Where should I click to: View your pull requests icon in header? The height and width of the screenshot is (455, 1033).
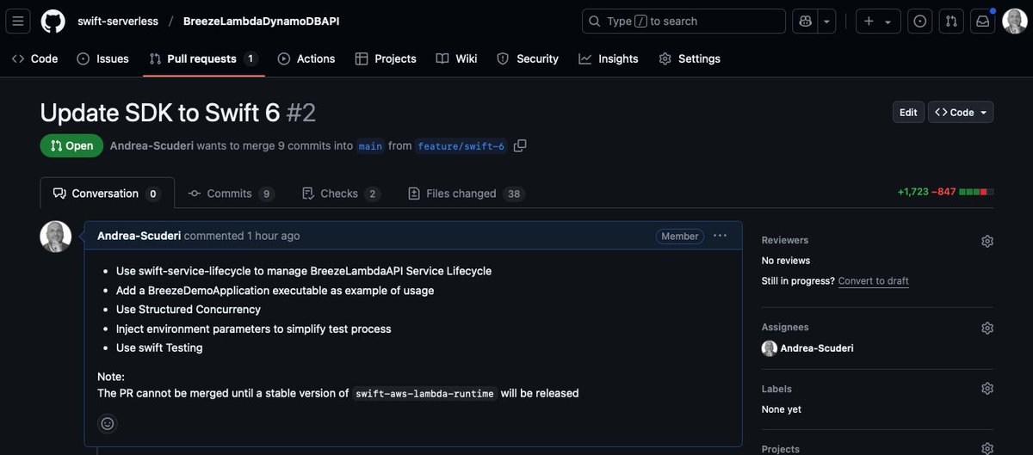pyautogui.click(x=951, y=22)
